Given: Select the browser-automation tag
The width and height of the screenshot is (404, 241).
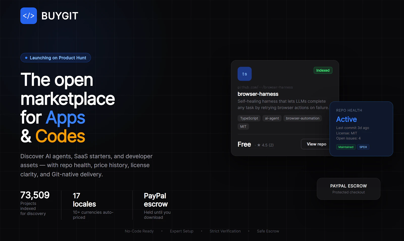Looking at the screenshot, I should click(x=302, y=118).
